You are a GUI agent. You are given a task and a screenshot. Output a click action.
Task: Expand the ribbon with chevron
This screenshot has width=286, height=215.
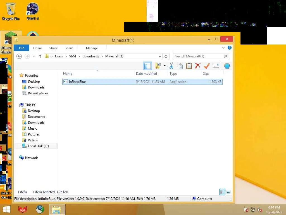(223, 48)
